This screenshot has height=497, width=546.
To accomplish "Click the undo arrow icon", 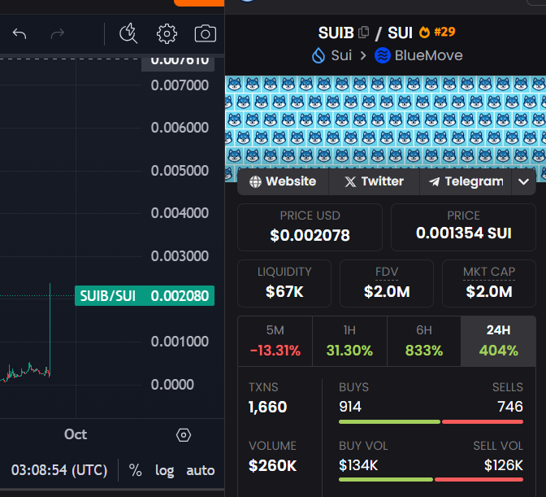I will [x=19, y=34].
